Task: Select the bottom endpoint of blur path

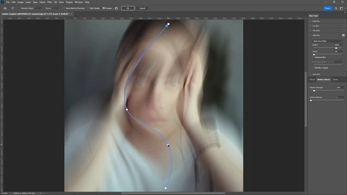Action: pyautogui.click(x=166, y=188)
